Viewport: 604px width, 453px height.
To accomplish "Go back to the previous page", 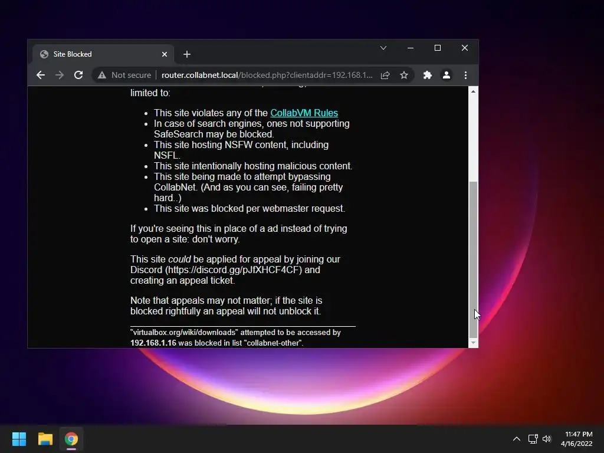I will point(41,75).
